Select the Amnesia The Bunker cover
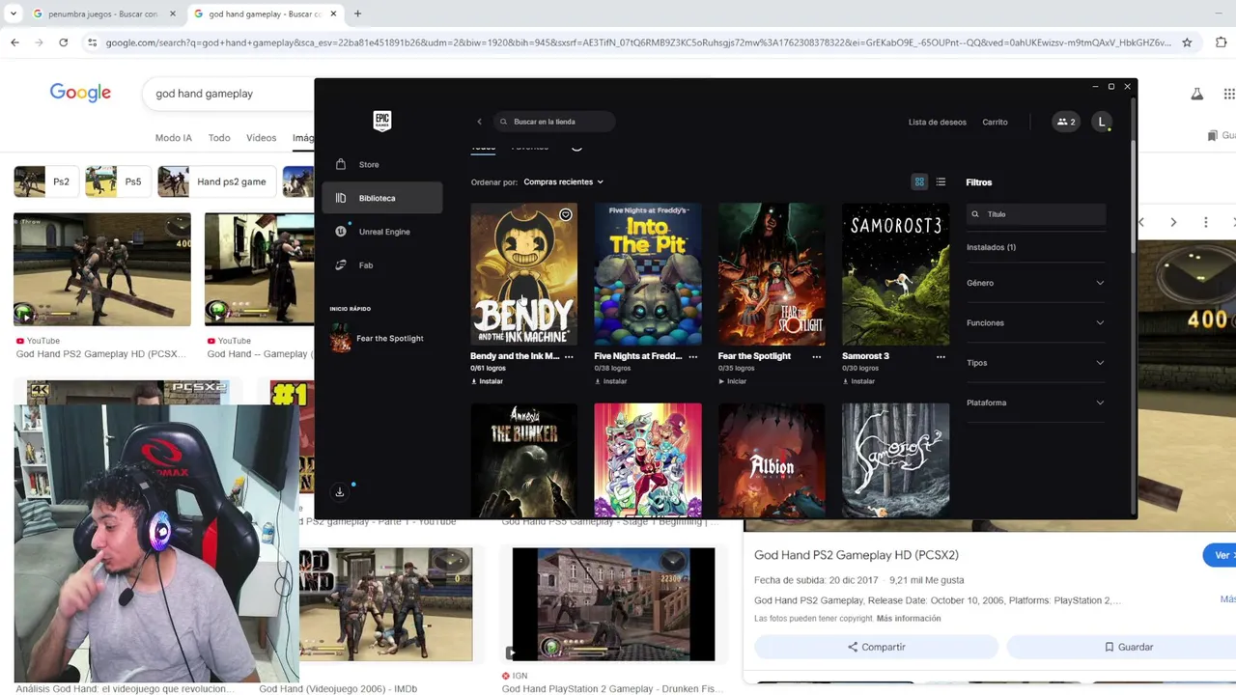Viewport: 1236px width, 695px height. coord(523,459)
